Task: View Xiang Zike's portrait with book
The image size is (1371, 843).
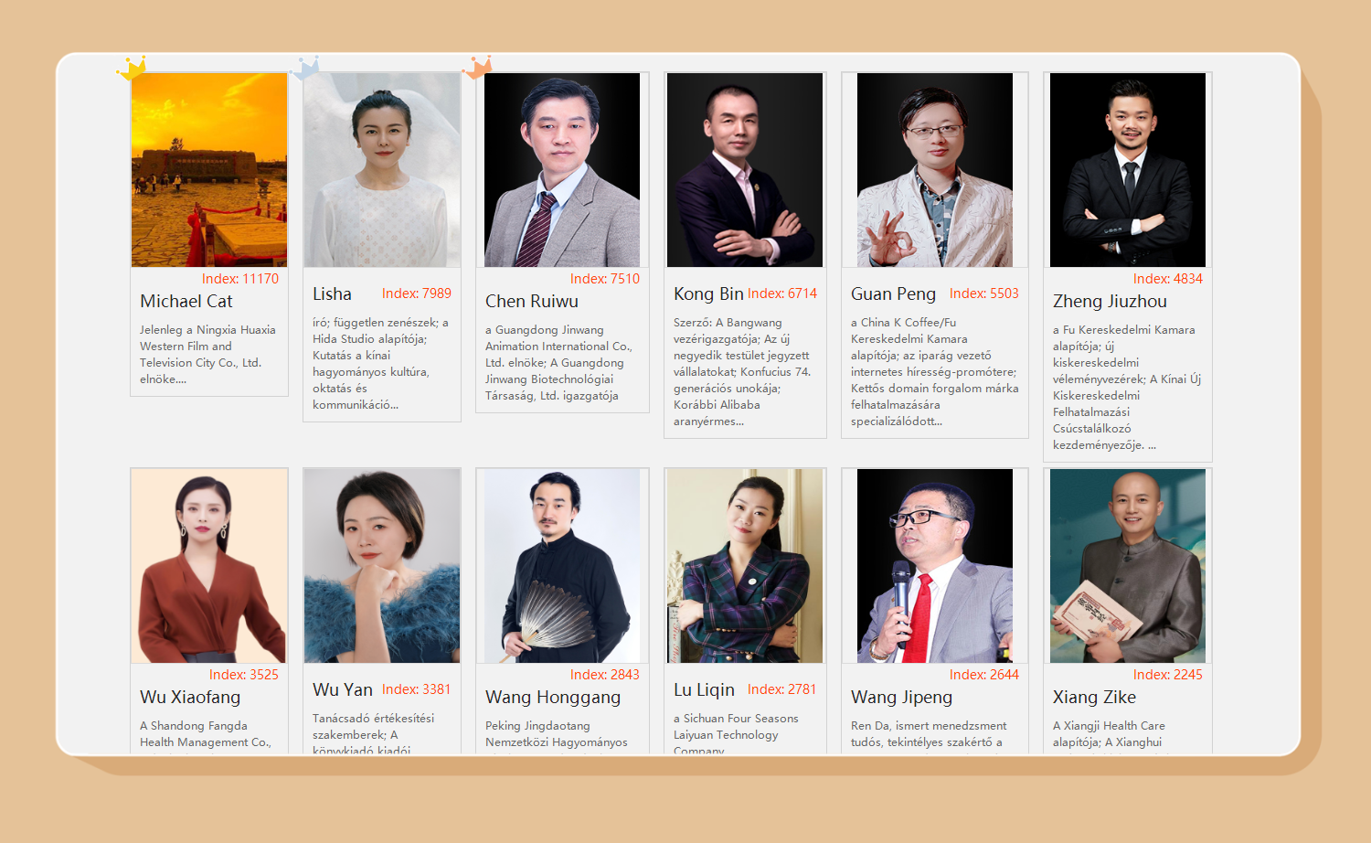Action: tap(1128, 566)
